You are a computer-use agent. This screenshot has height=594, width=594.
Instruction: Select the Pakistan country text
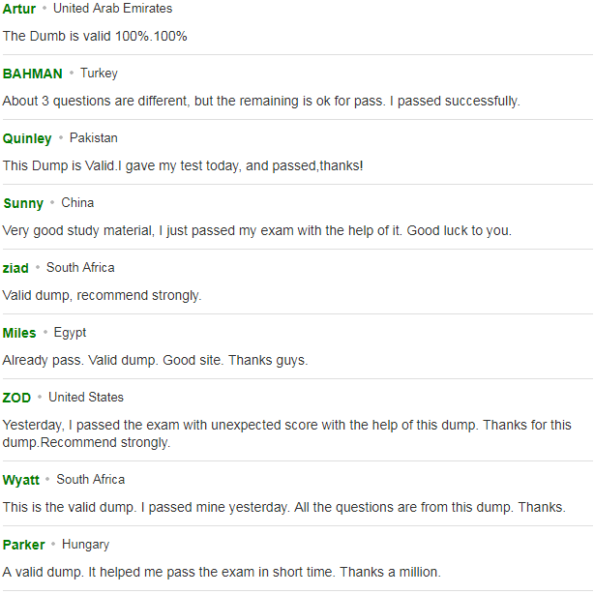pyautogui.click(x=94, y=138)
